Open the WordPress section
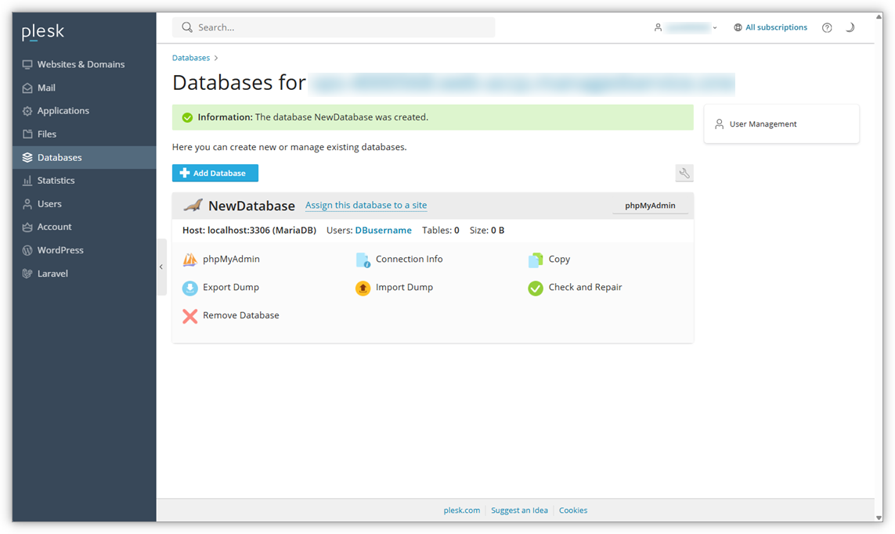Image resolution: width=895 pixels, height=534 pixels. (x=60, y=249)
